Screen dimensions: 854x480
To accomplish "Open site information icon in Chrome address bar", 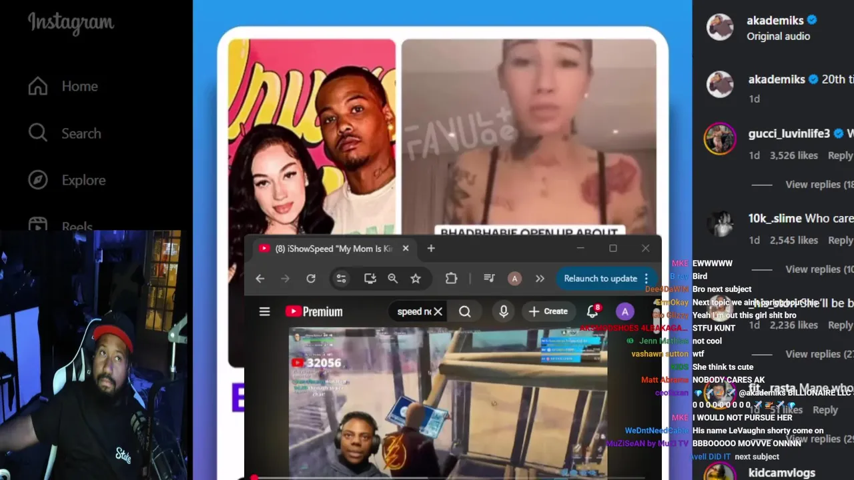I will point(341,279).
